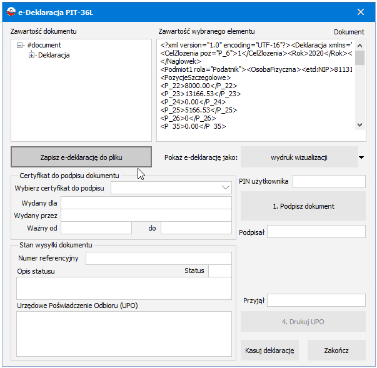Click the Numer referencyjny field
The image size is (377, 368).
point(159,258)
